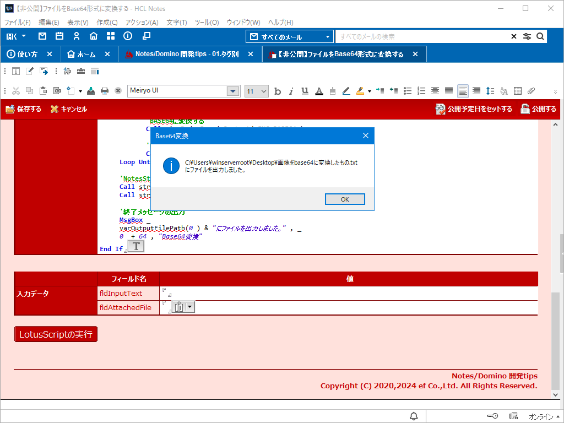Click the notification bell in the status bar
The image size is (564, 423).
(414, 416)
